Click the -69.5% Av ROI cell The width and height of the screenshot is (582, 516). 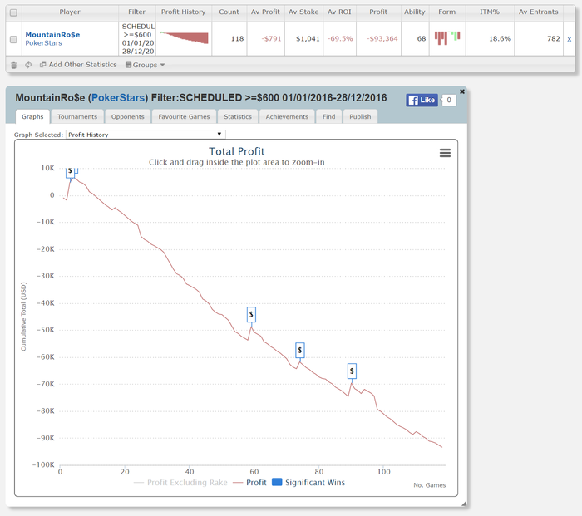pyautogui.click(x=340, y=38)
